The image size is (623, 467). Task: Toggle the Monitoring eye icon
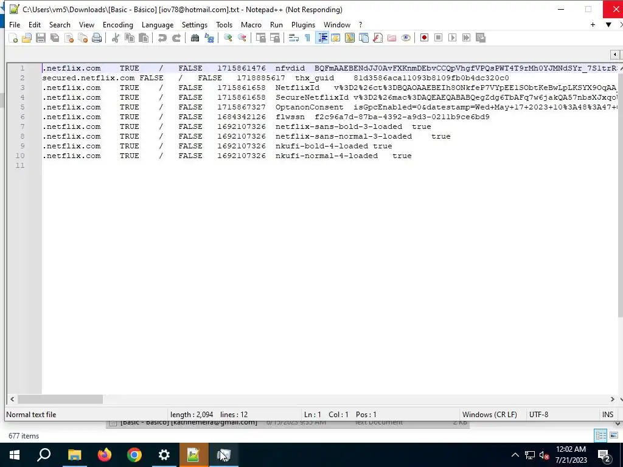[406, 38]
